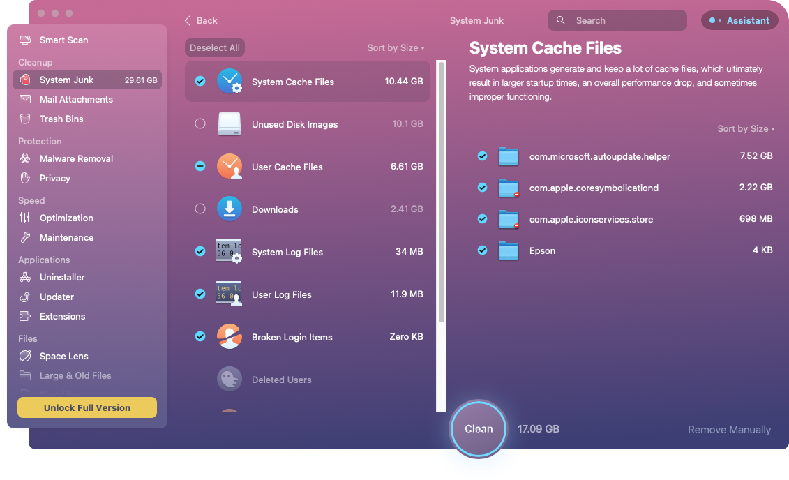This screenshot has width=789, height=480.
Task: Toggle the User Cache Files checkbox
Action: pyautogui.click(x=200, y=166)
